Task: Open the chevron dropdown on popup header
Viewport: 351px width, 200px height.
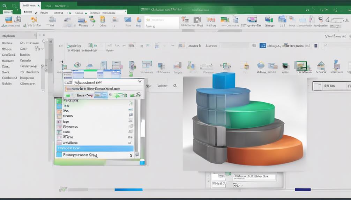Action: click(140, 81)
